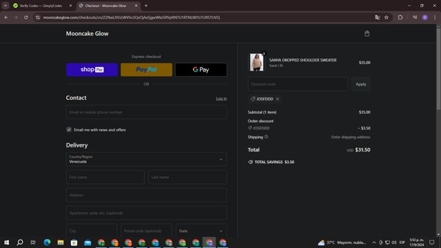This screenshot has height=248, width=441.
Task: Open the Mooncake Glow store link
Action: click(x=88, y=34)
